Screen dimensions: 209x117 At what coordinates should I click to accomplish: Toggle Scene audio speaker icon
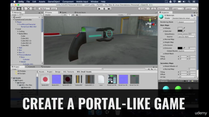[x=73, y=15]
